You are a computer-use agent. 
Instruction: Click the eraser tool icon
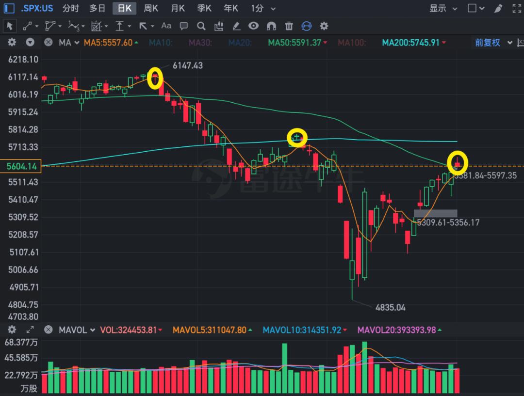tap(236, 26)
